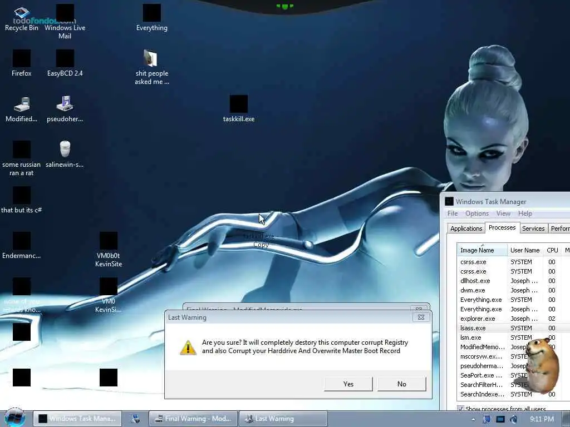Click Yes in the Last Warning dialog
This screenshot has height=427, width=570.
click(348, 384)
